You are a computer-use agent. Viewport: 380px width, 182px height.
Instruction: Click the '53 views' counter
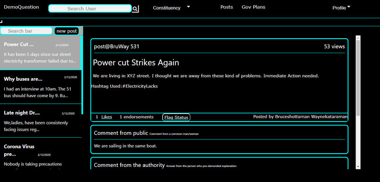[334, 47]
